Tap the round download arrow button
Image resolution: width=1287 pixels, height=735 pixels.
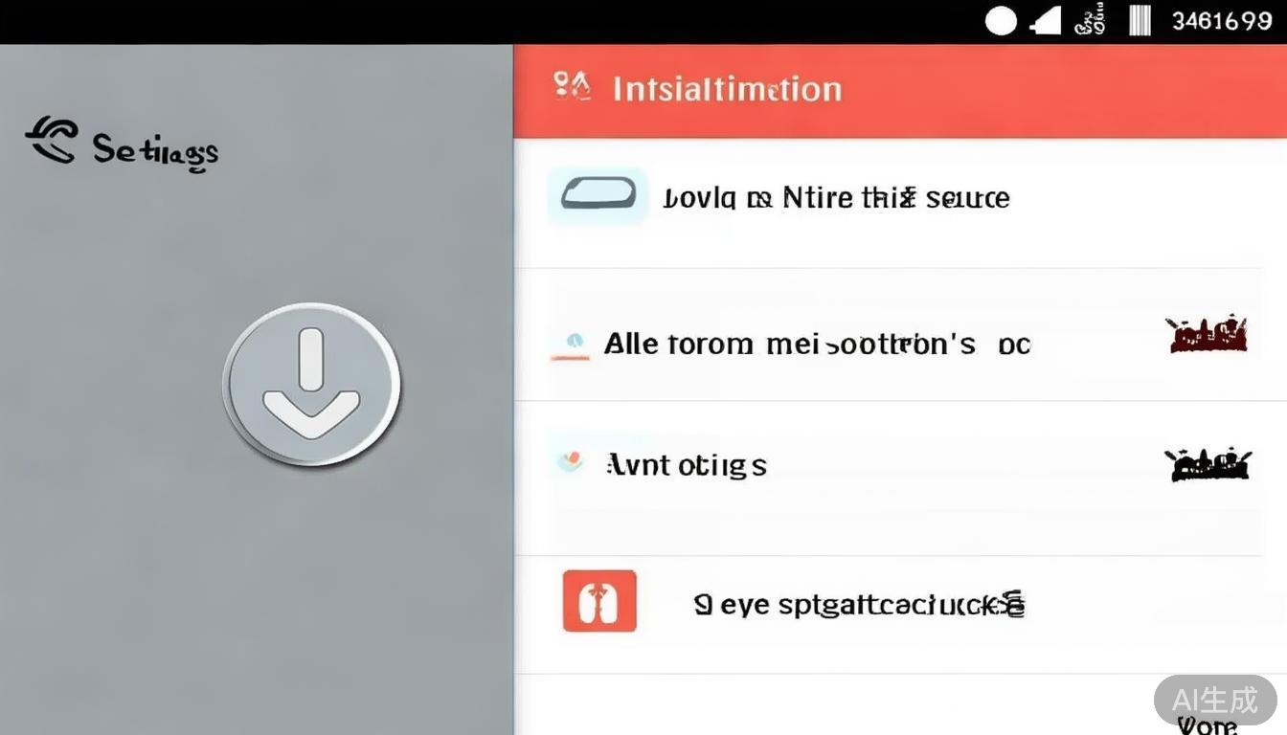point(311,384)
